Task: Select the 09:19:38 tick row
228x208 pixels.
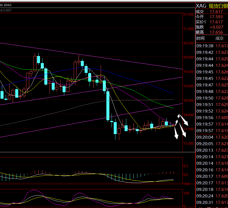Action: point(212,46)
